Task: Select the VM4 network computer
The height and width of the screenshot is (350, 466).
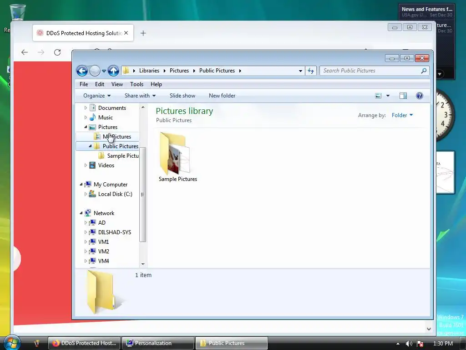Action: [x=103, y=261]
